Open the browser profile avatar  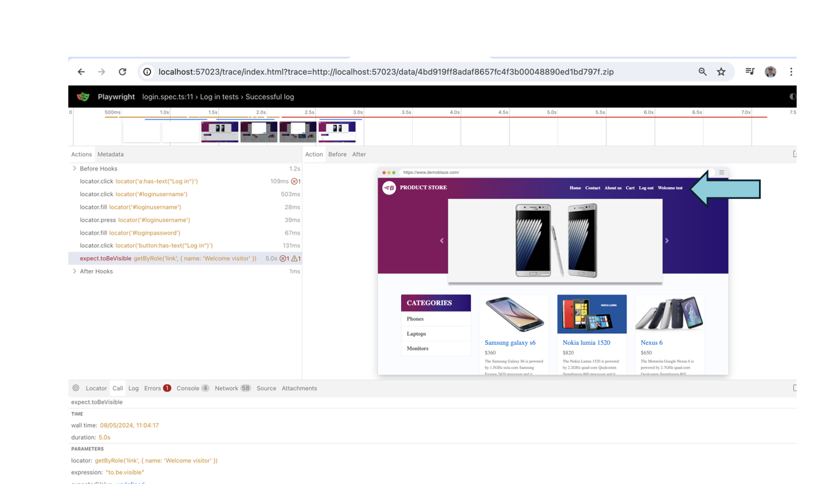point(770,72)
